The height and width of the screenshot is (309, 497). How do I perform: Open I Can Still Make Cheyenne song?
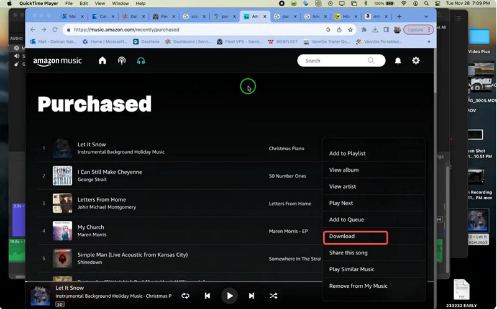click(110, 172)
